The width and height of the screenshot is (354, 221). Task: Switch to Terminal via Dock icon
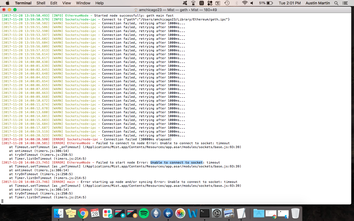click(x=205, y=213)
